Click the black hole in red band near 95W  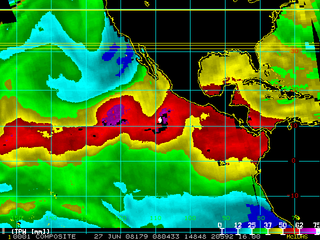[208, 151]
